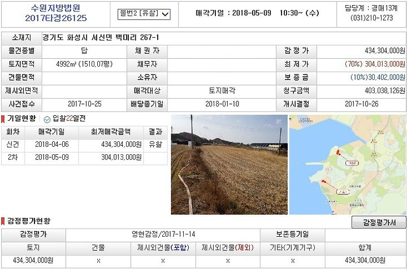Click the 개시결정 date 2017-10-26
Image resolution: width=407 pixels, height=270 pixels.
[362, 104]
